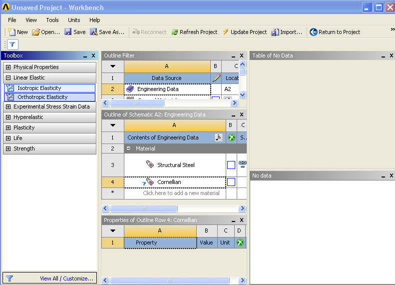The image size is (395, 285).
Task: Expand the Hyperelastic group
Action: (8, 117)
